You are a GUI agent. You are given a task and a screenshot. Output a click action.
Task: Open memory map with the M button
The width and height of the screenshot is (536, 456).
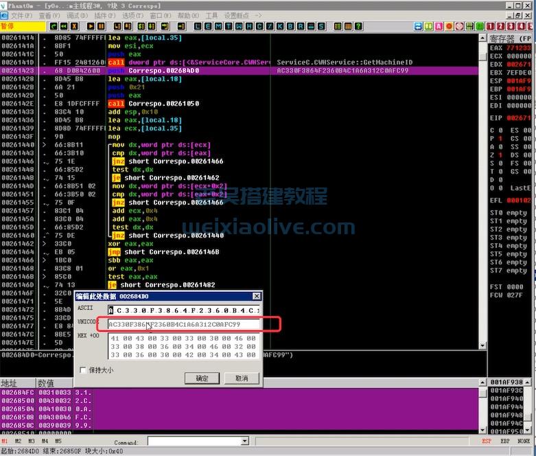click(219, 26)
